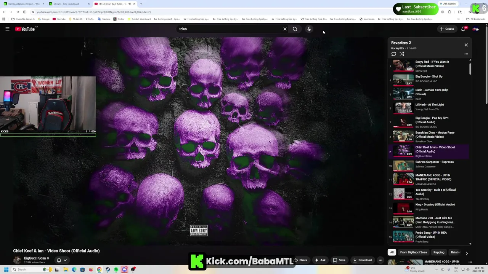This screenshot has height=274, width=488.
Task: Open the KickBot Dashboard bookmark
Action: coord(139,19)
